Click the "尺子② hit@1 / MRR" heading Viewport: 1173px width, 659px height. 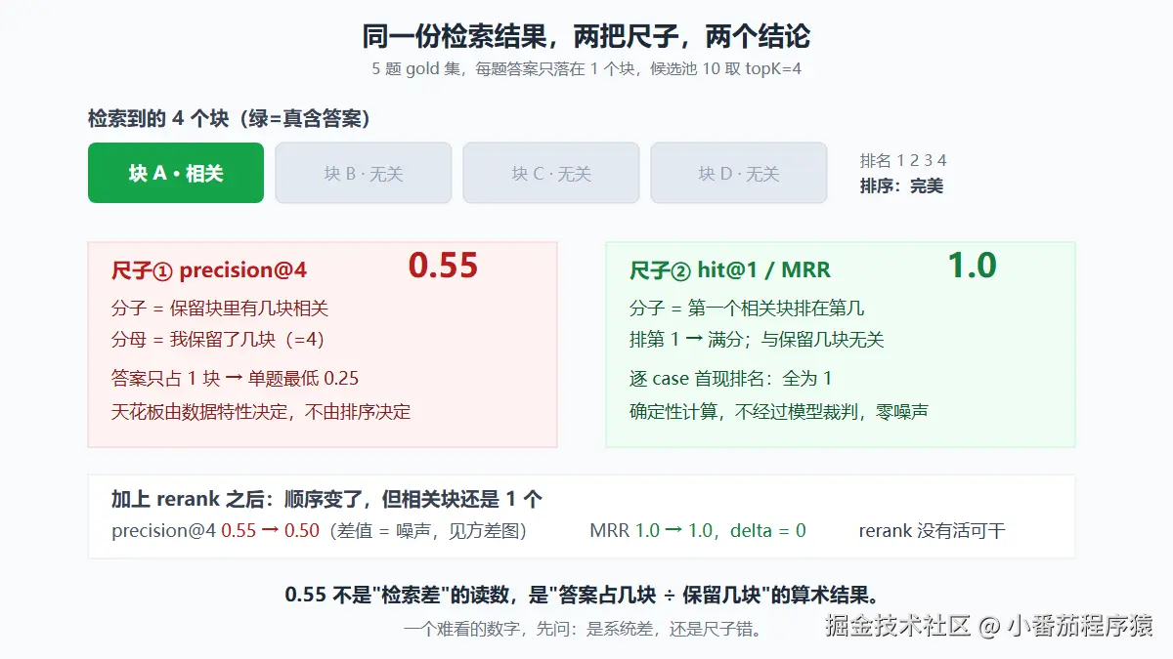point(730,270)
